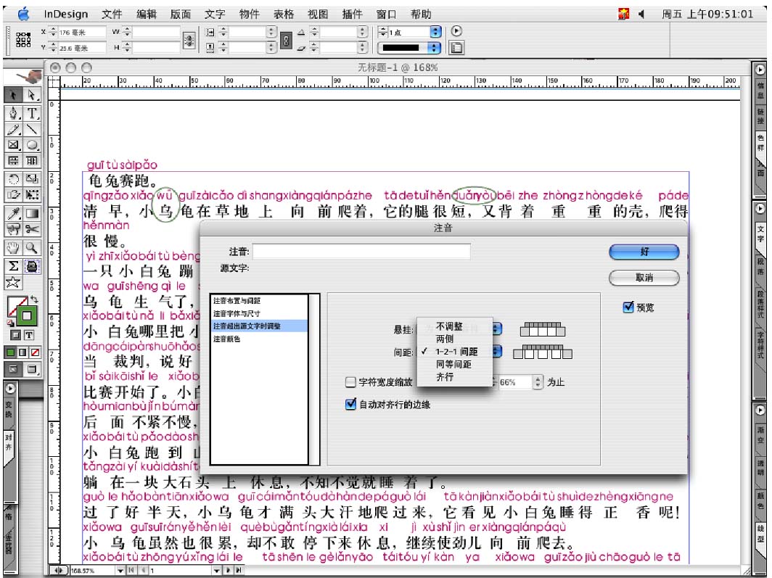Open stroke weight dropdown showing 1点
Viewport: 772px width, 578px height.
click(x=435, y=32)
